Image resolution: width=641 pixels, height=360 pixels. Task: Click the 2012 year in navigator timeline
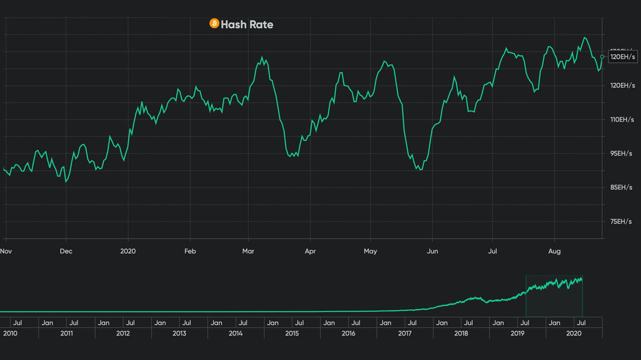pos(123,333)
